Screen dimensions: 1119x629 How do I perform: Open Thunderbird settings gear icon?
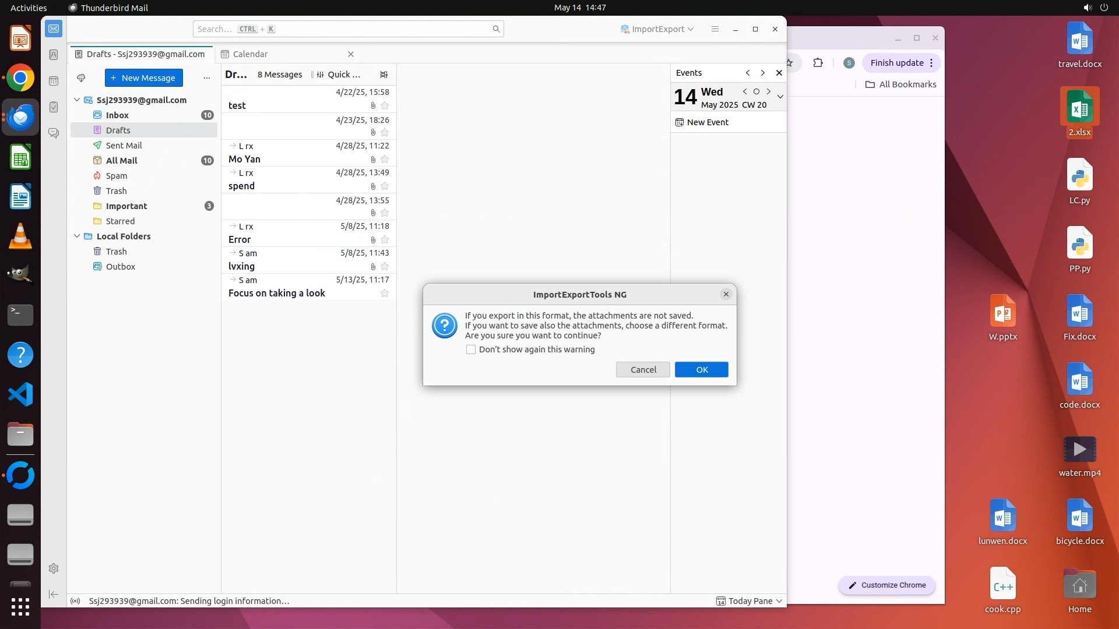(54, 568)
